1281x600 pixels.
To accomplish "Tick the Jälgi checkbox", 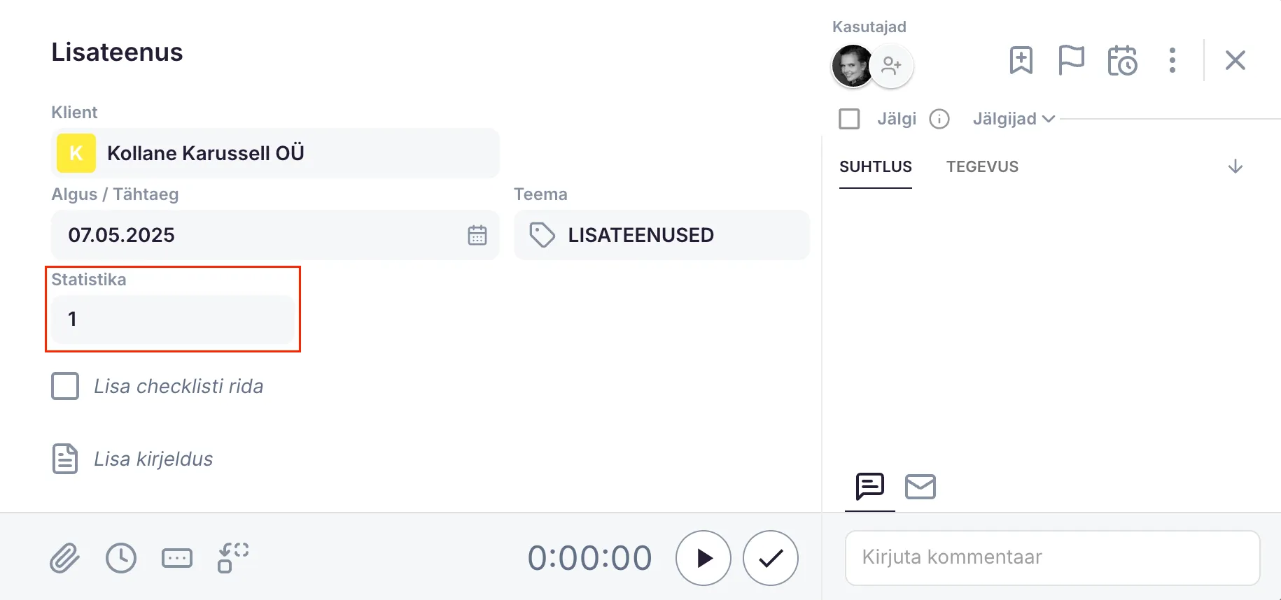I will [849, 119].
